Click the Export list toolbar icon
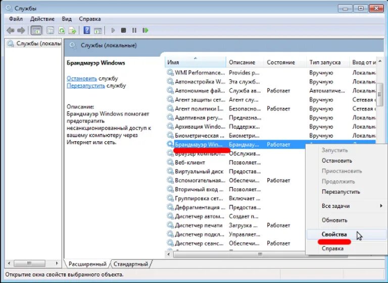 click(73, 30)
